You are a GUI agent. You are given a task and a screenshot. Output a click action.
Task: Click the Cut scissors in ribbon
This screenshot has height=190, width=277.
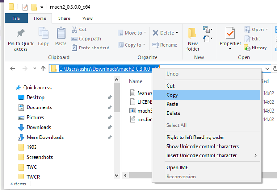(x=74, y=30)
